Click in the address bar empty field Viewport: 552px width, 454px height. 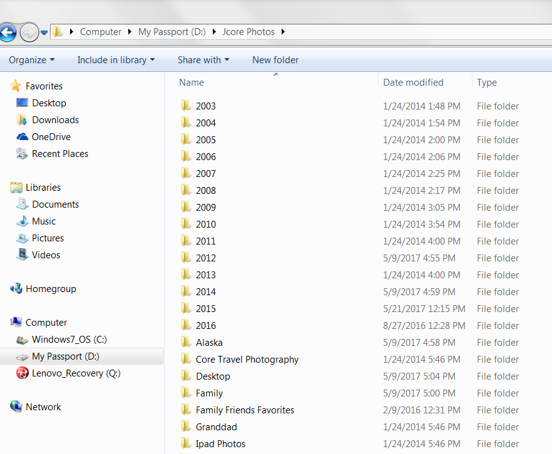pyautogui.click(x=419, y=32)
